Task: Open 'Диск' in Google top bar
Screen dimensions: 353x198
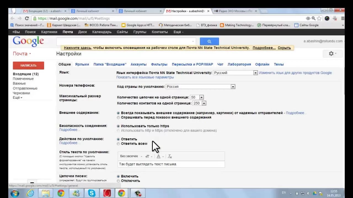Action: (x=82, y=32)
